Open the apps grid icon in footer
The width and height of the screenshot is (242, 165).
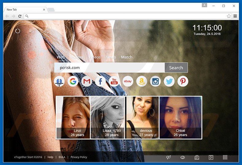pyautogui.click(x=225, y=157)
